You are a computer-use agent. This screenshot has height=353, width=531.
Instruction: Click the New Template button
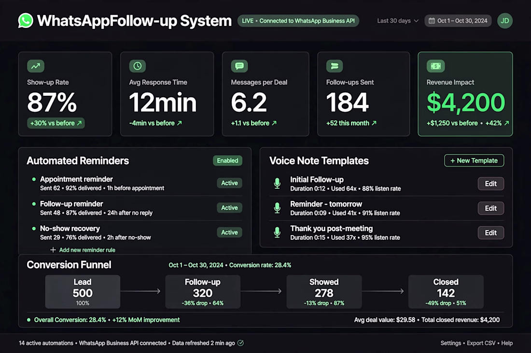pyautogui.click(x=474, y=160)
